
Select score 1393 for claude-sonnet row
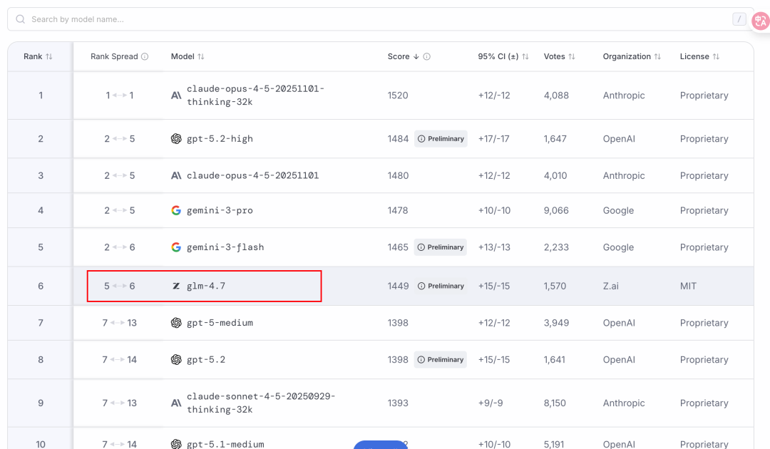point(398,403)
